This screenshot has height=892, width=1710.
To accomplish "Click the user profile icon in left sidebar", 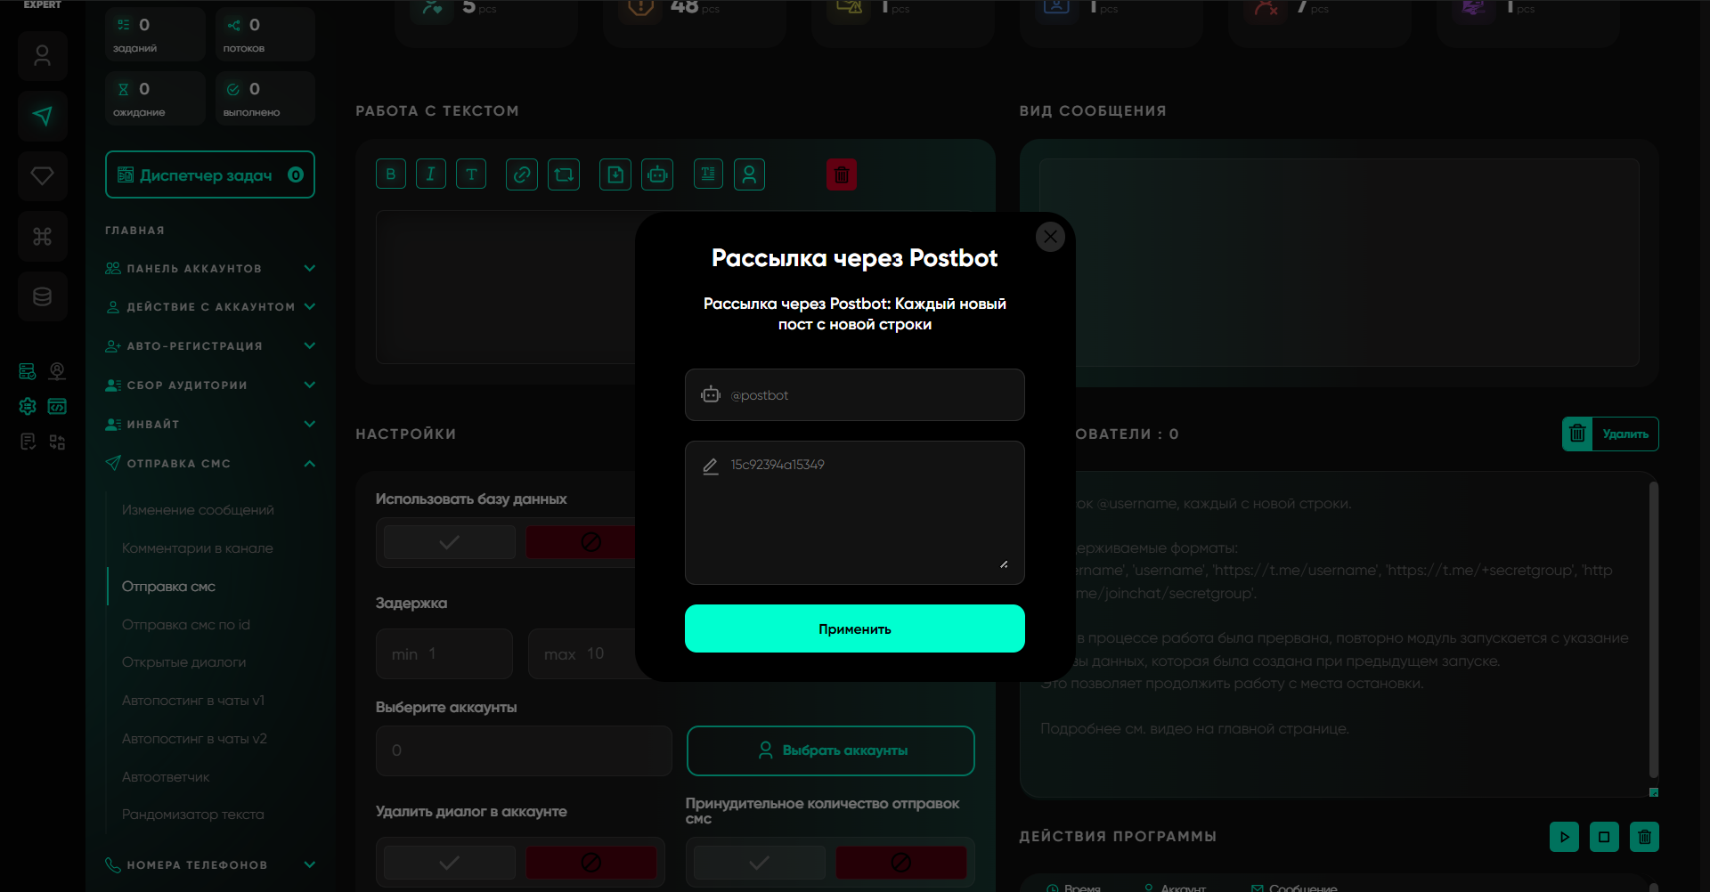I will click(42, 56).
